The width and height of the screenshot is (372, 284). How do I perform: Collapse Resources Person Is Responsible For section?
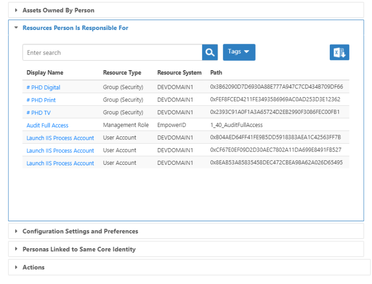75,28
